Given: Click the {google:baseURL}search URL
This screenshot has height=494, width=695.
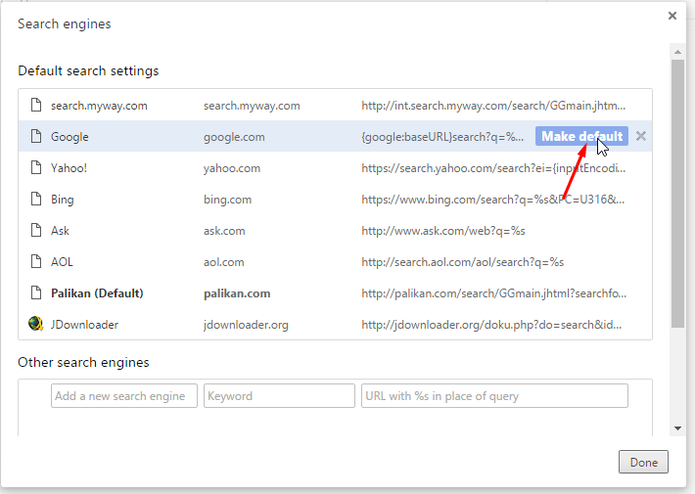Looking at the screenshot, I should pyautogui.click(x=442, y=137).
